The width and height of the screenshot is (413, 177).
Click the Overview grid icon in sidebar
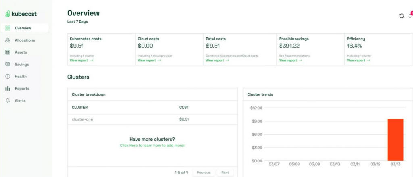[8, 28]
